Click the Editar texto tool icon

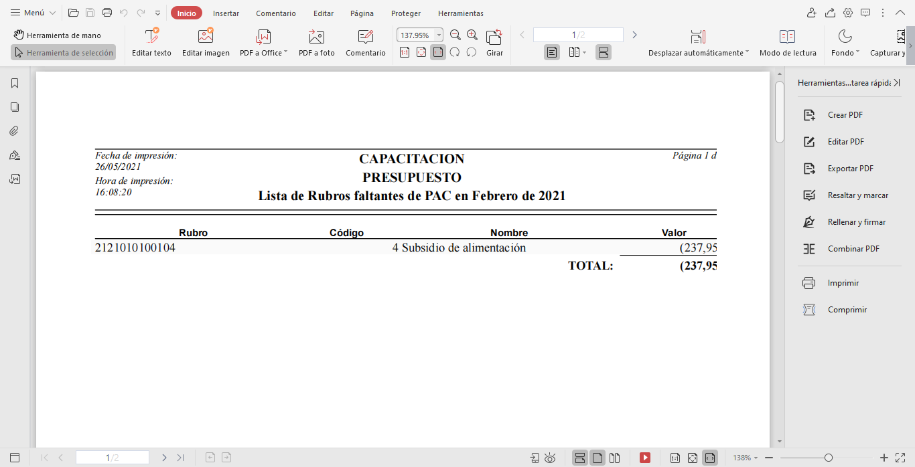151,37
